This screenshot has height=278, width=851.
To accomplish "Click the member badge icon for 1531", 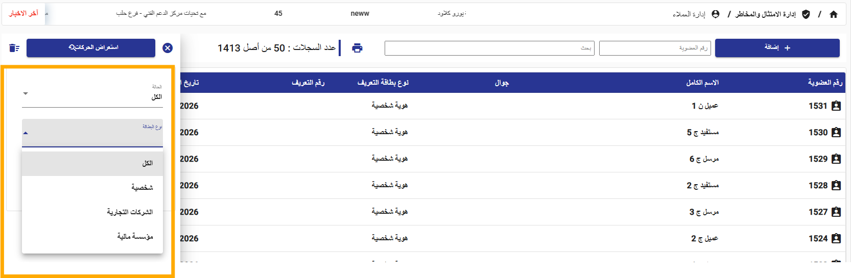I will click(836, 106).
